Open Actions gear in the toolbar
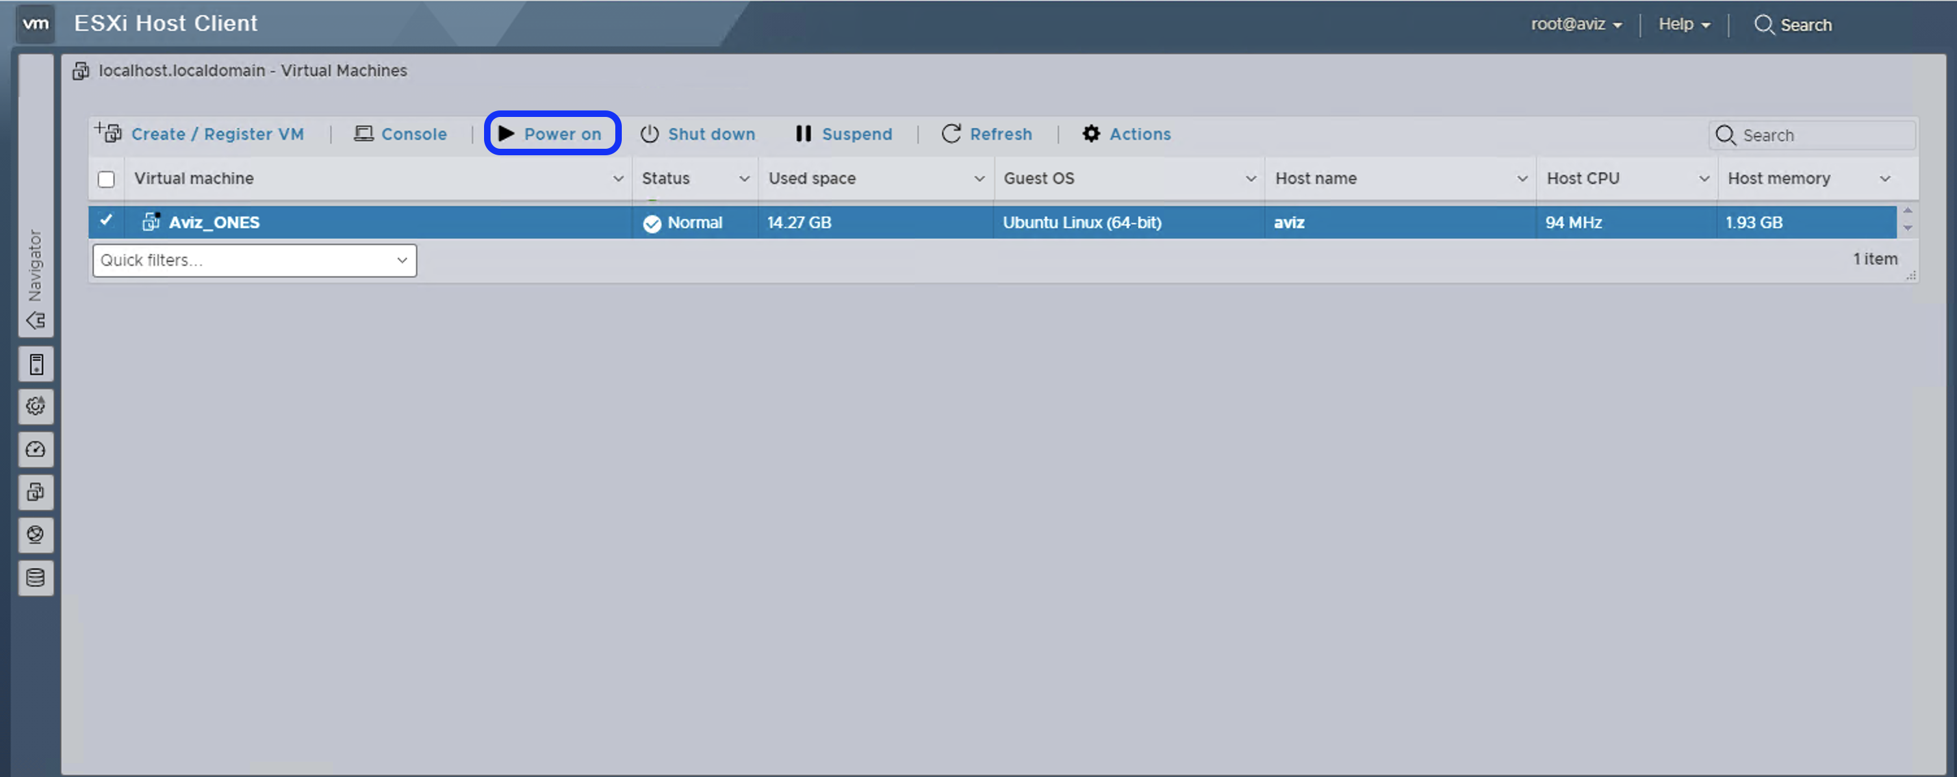Viewport: 1957px width, 777px height. tap(1126, 134)
